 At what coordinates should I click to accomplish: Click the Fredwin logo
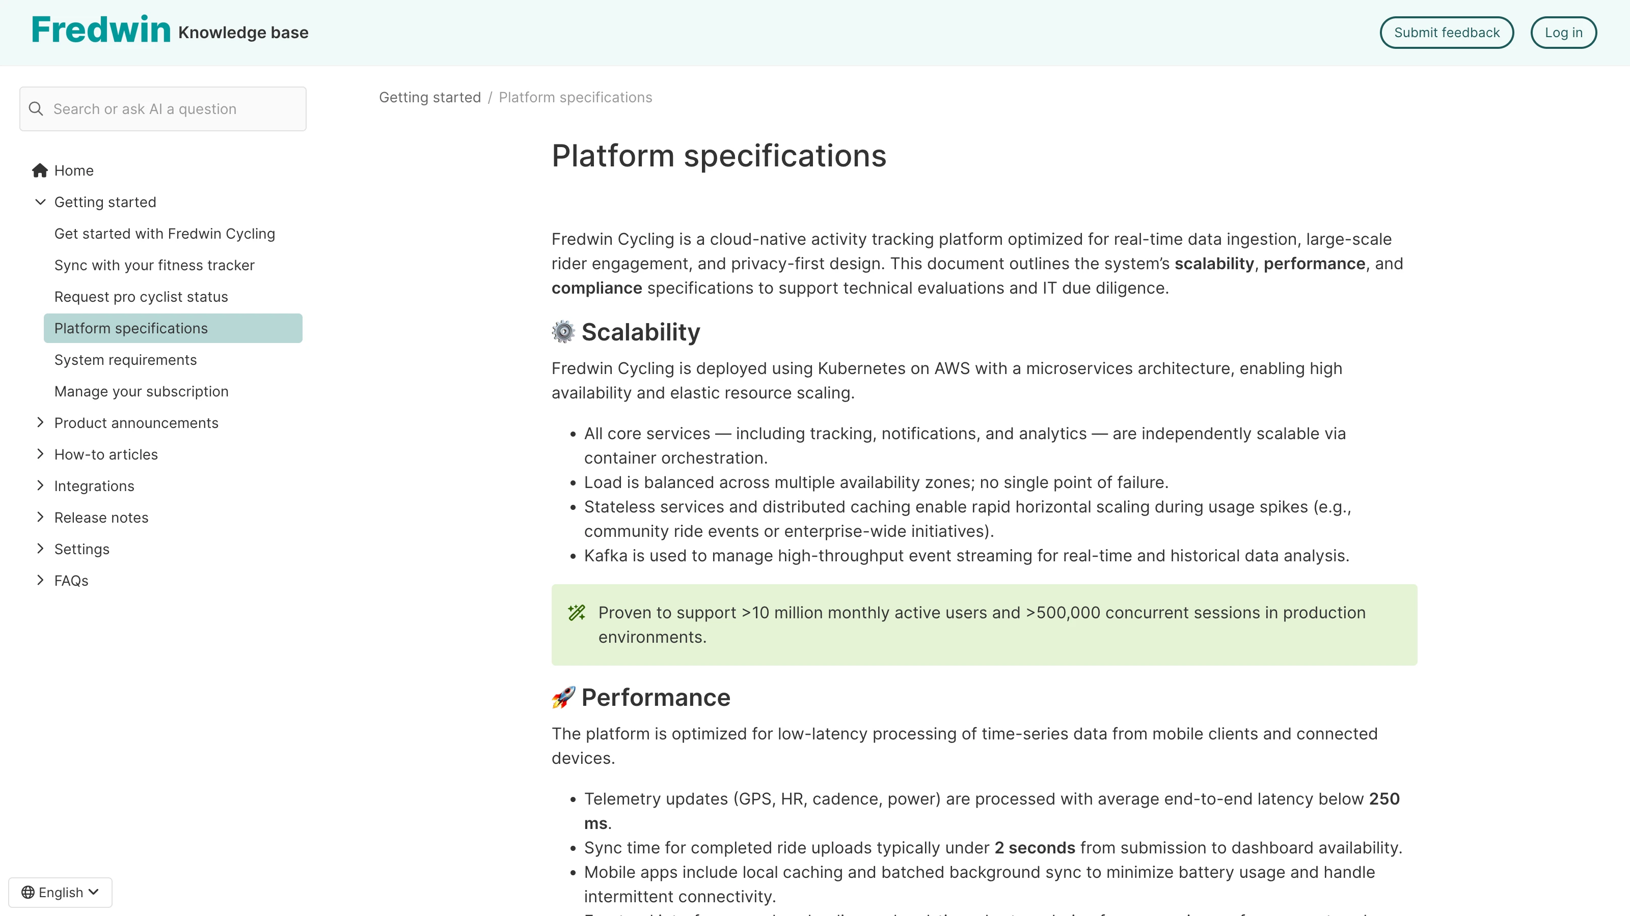101,31
